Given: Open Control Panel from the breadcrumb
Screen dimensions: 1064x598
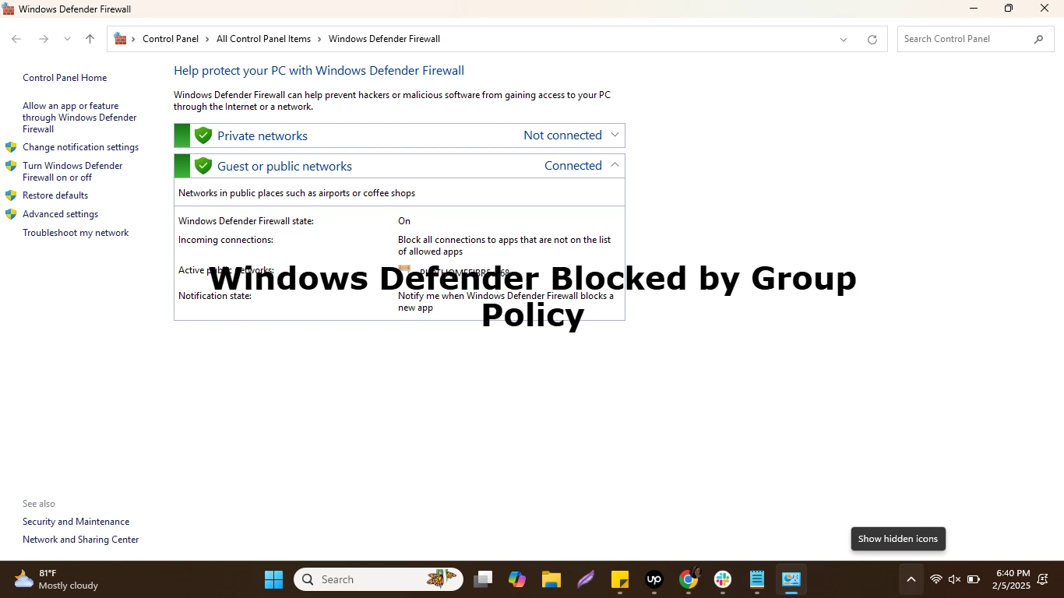Looking at the screenshot, I should pyautogui.click(x=171, y=38).
